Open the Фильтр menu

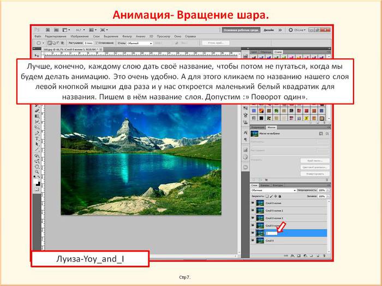(127, 36)
